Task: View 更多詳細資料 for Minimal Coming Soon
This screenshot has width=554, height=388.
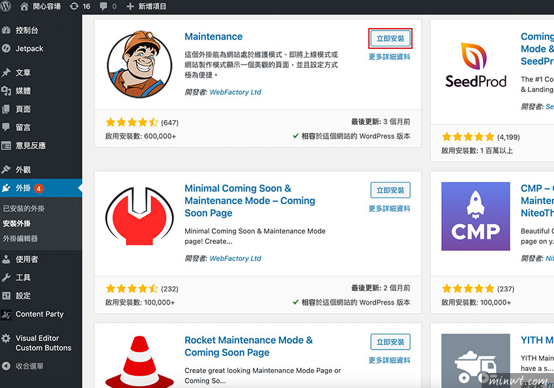Action: coord(389,209)
